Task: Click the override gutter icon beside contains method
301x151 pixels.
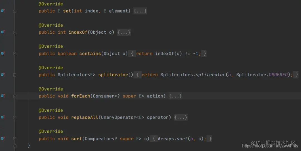Action: tap(3, 53)
